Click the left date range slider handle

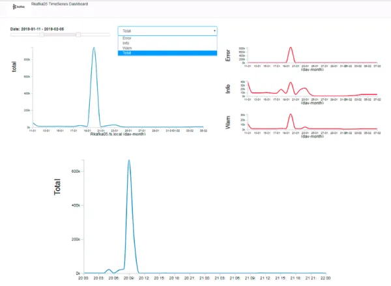click(42, 35)
